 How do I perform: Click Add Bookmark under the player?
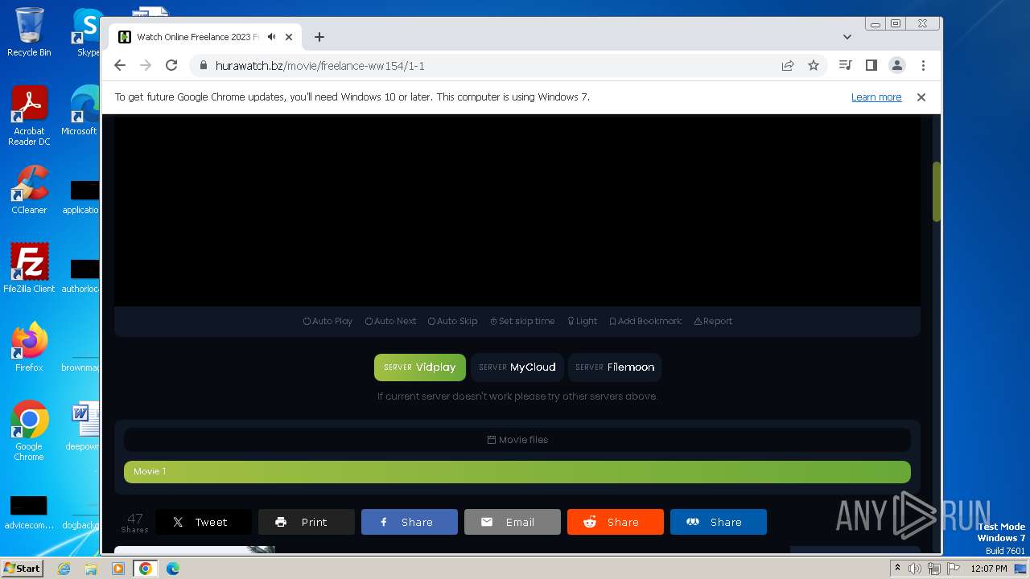(645, 321)
